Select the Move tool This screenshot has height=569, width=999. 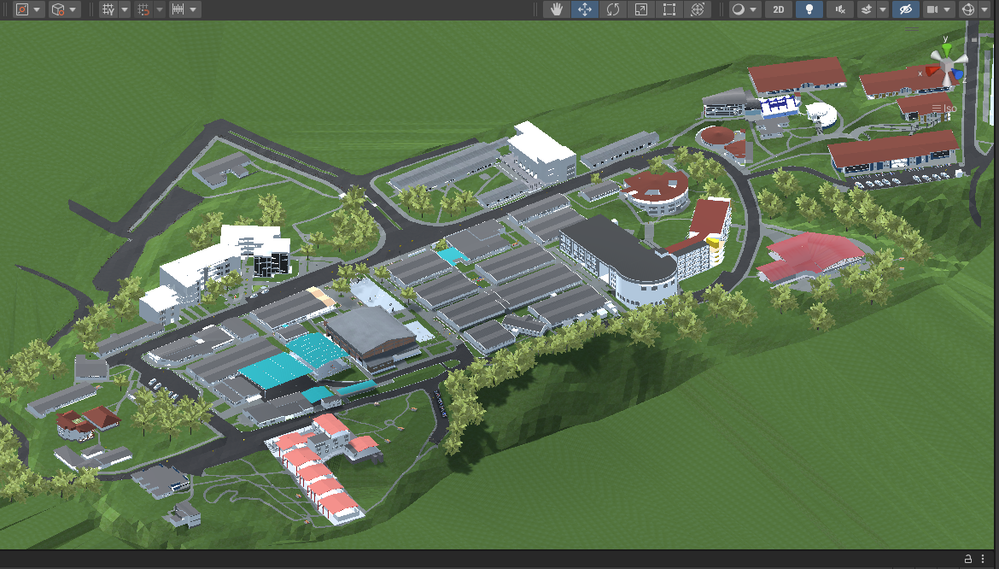[x=585, y=9]
